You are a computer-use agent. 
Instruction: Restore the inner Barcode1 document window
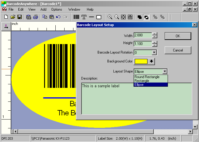[190, 9]
